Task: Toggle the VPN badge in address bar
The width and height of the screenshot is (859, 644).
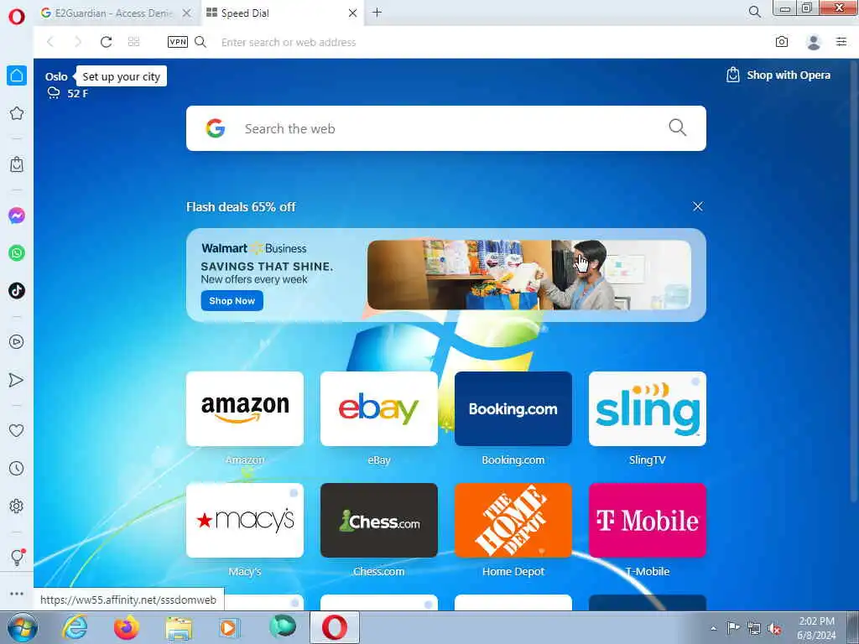Action: click(178, 42)
